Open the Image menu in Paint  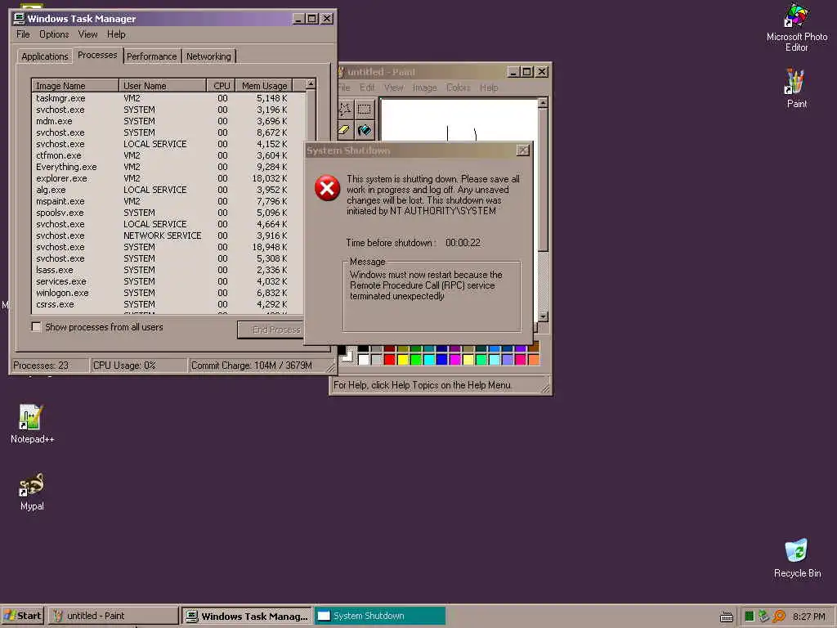tap(424, 87)
